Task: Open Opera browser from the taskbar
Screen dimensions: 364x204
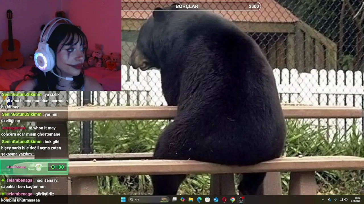Action: (x=224, y=199)
